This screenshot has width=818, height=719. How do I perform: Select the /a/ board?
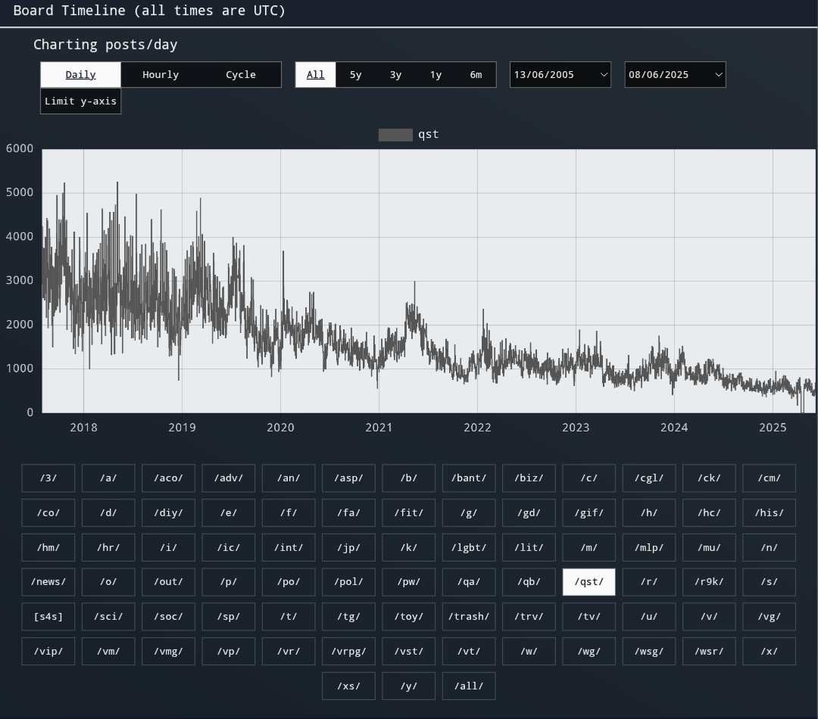[108, 478]
